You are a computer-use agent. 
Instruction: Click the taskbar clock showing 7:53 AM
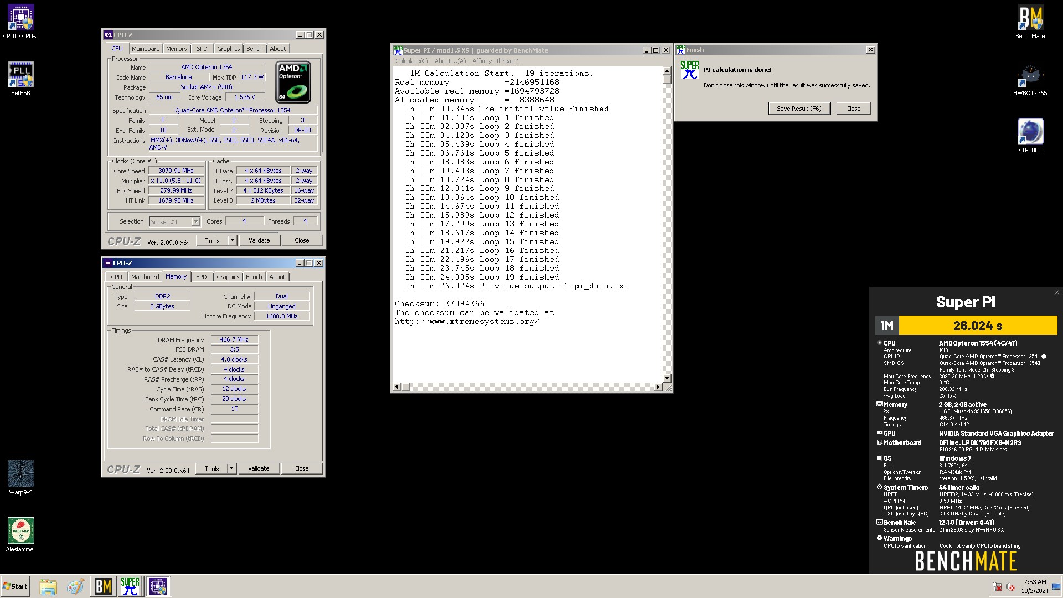(x=1034, y=586)
